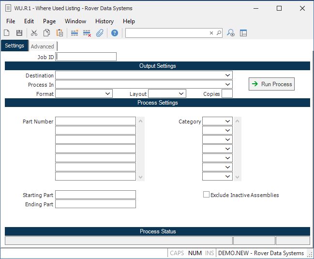Click the Paste clipboard icon
Screen dimensions: 314x259
pos(60,33)
